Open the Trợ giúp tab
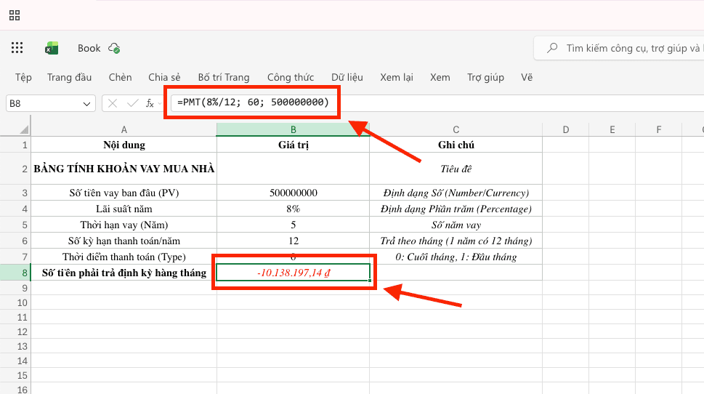This screenshot has height=394, width=704. coord(485,77)
